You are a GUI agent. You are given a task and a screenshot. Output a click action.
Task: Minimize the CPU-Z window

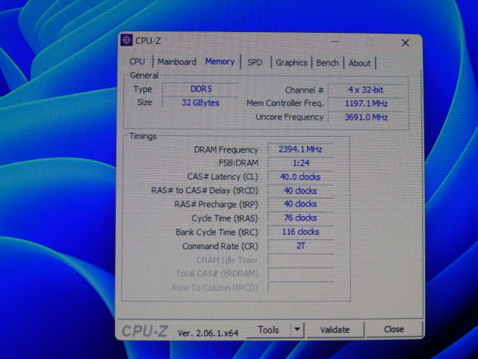pos(335,42)
